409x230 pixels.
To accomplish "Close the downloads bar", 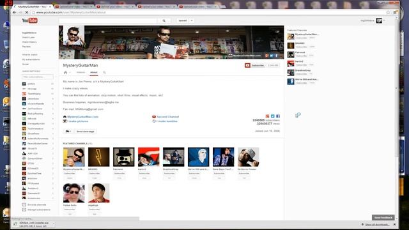I will tap(394, 224).
